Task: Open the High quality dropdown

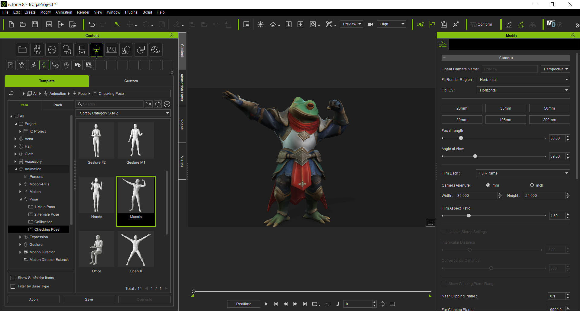Action: tap(391, 24)
